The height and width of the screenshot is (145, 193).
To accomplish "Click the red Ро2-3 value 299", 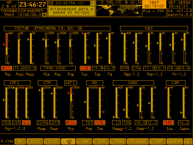I will 26,123.
